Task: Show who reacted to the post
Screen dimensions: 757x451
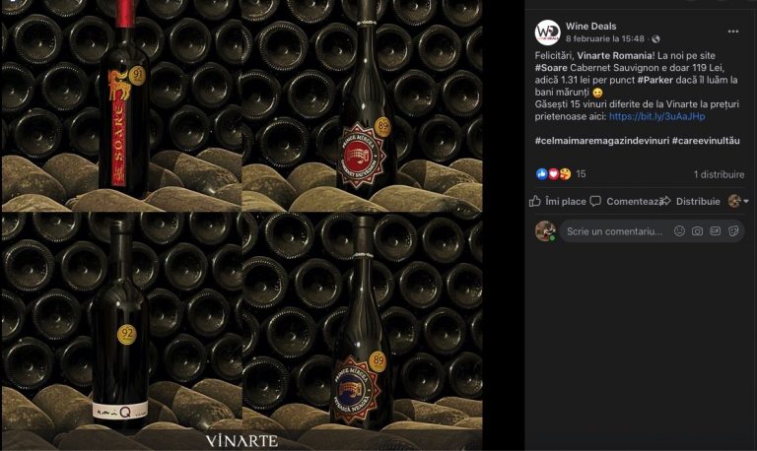Action: tap(561, 174)
